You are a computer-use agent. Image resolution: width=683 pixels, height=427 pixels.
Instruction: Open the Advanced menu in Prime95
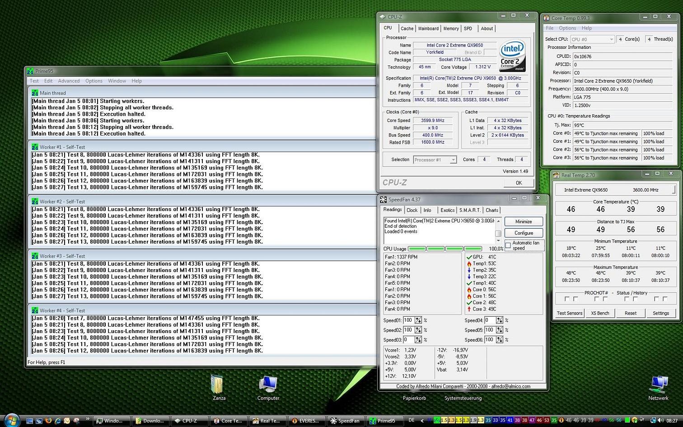[x=69, y=81]
